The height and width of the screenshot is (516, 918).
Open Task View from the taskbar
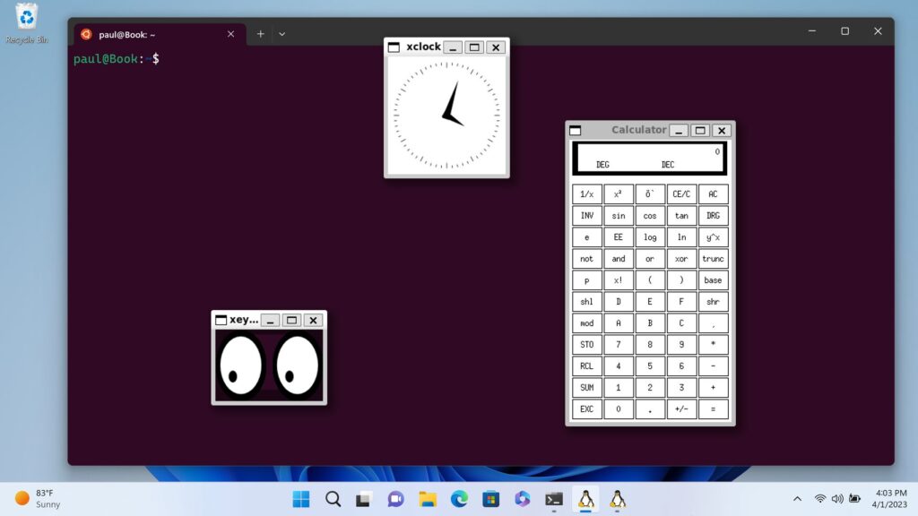pyautogui.click(x=364, y=499)
